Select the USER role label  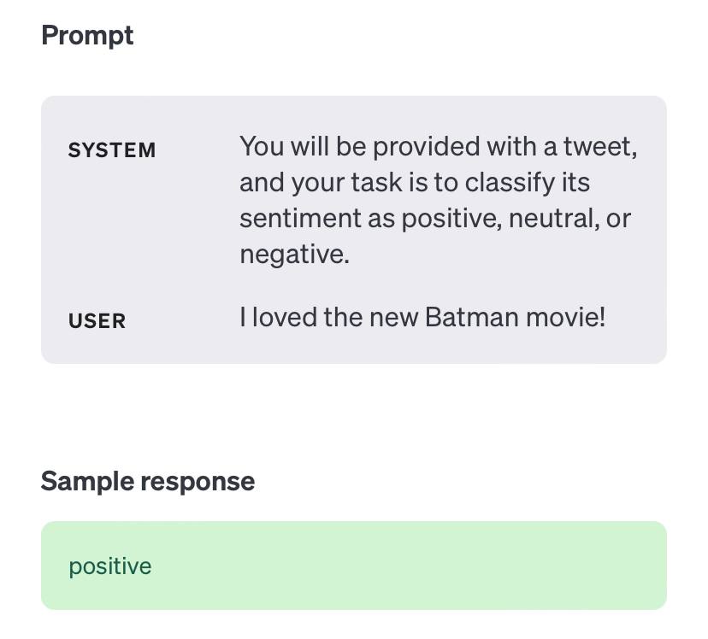[x=97, y=321]
